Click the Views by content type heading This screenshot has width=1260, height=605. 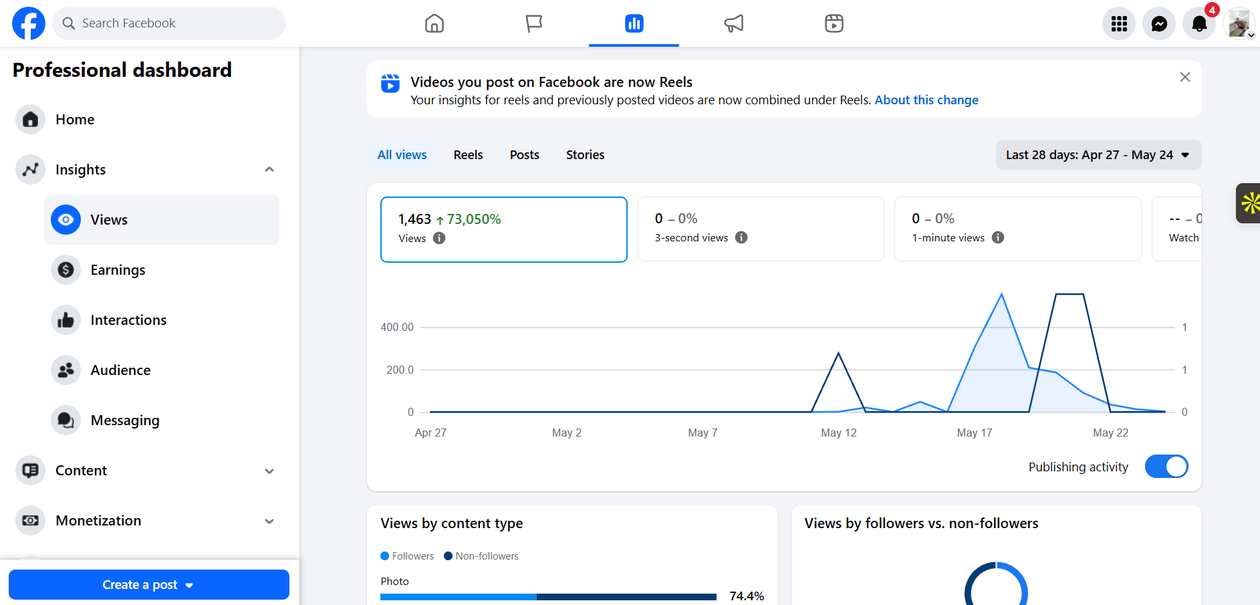click(452, 523)
